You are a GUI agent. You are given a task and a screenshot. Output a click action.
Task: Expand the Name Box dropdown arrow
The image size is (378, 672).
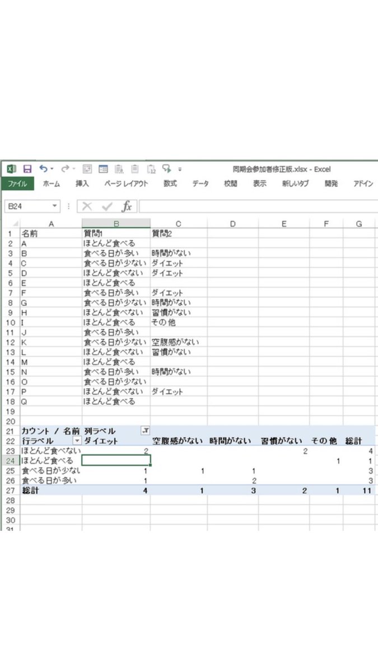coord(54,207)
